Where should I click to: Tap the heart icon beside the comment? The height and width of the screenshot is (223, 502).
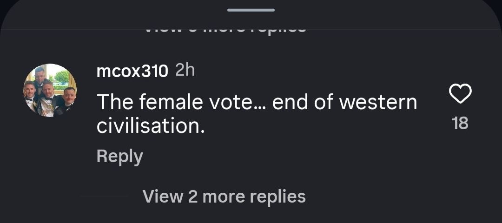point(460,95)
